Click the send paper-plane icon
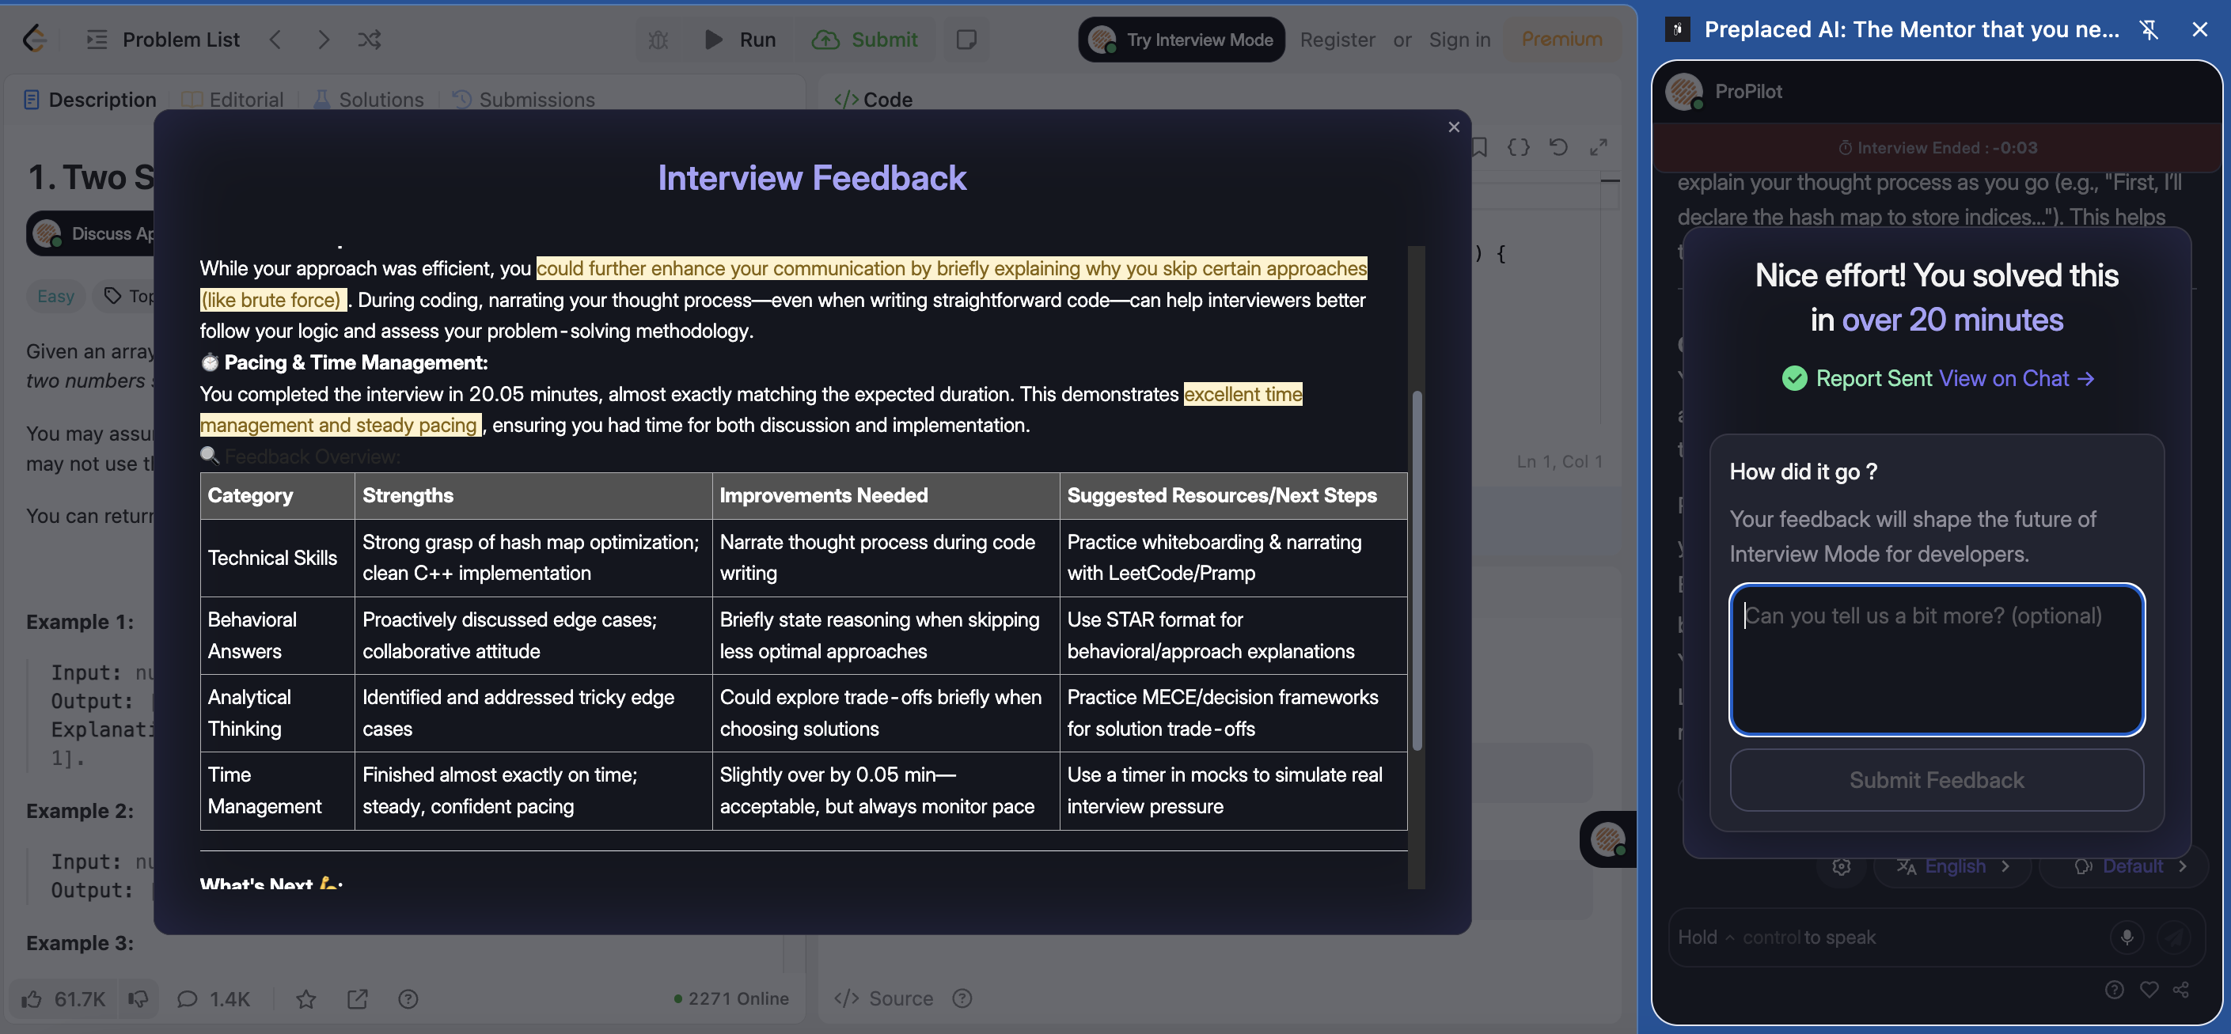The width and height of the screenshot is (2231, 1034). (x=2174, y=936)
